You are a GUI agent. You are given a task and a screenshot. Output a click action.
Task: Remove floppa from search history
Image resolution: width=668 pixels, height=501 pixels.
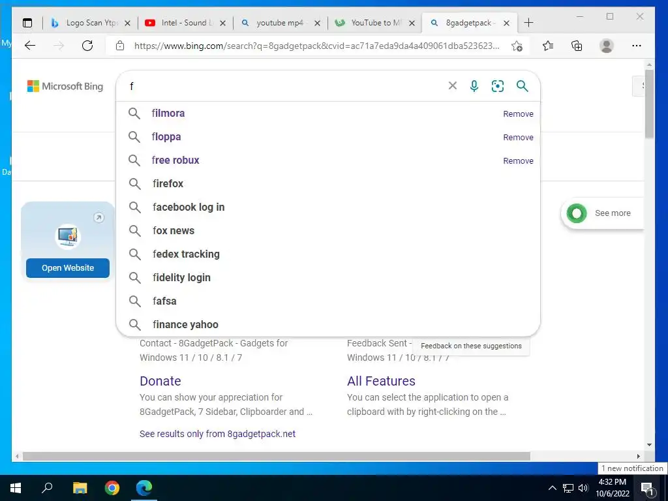tap(518, 137)
